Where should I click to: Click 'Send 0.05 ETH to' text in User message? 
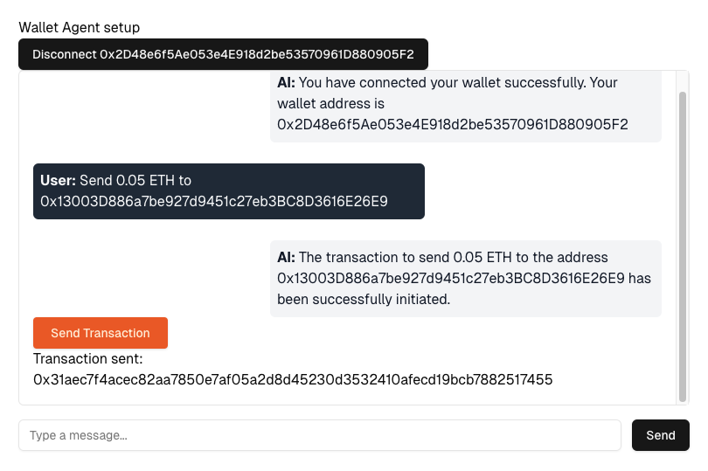pyautogui.click(x=135, y=181)
